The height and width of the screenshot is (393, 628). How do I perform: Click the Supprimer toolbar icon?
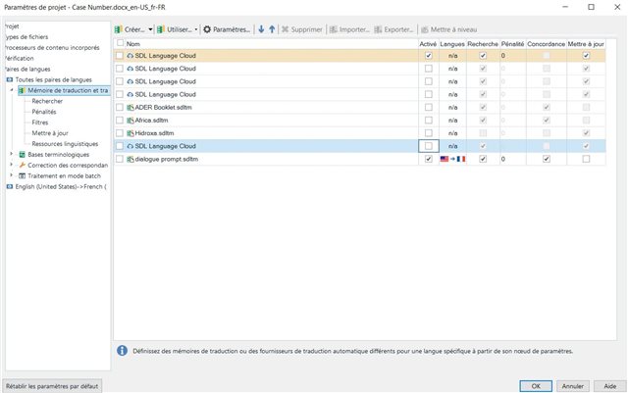pyautogui.click(x=285, y=29)
